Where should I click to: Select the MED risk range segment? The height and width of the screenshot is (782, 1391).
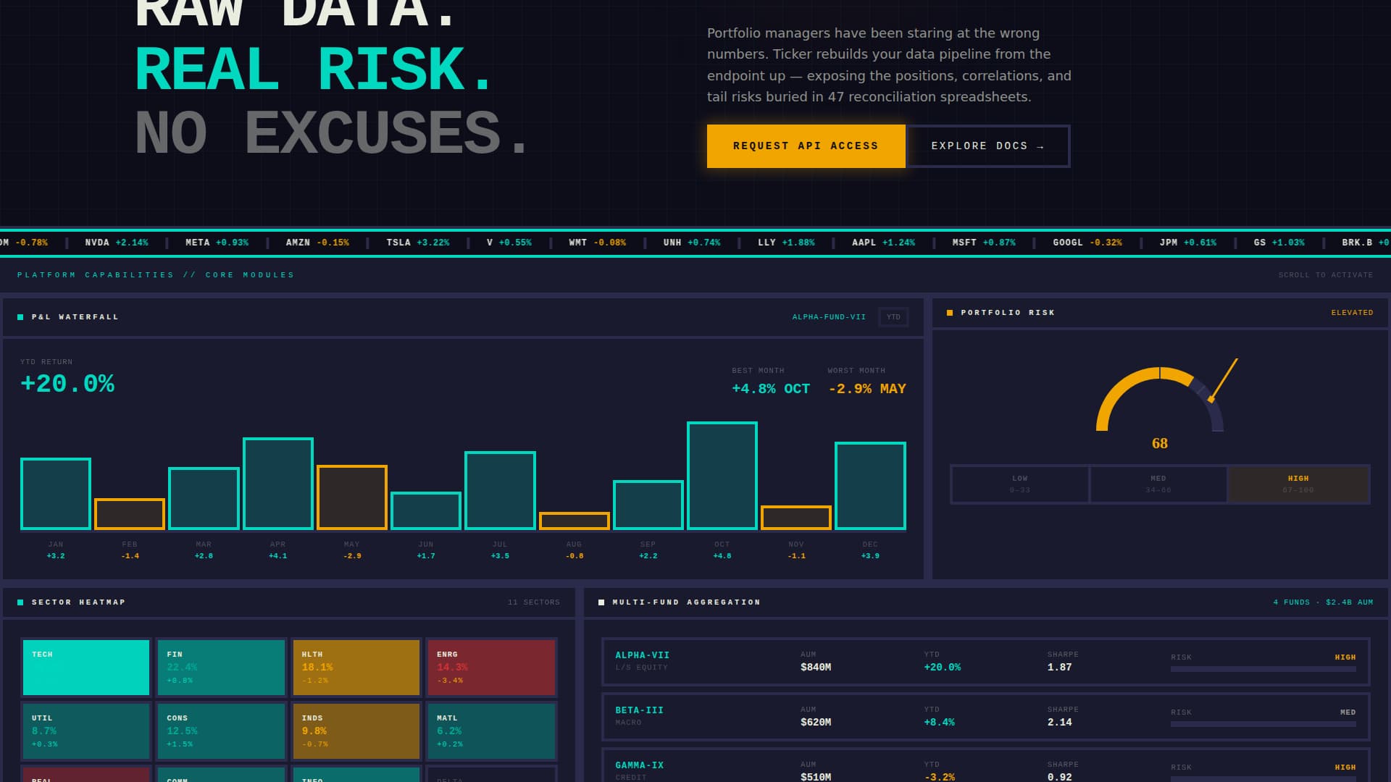pyautogui.click(x=1158, y=484)
